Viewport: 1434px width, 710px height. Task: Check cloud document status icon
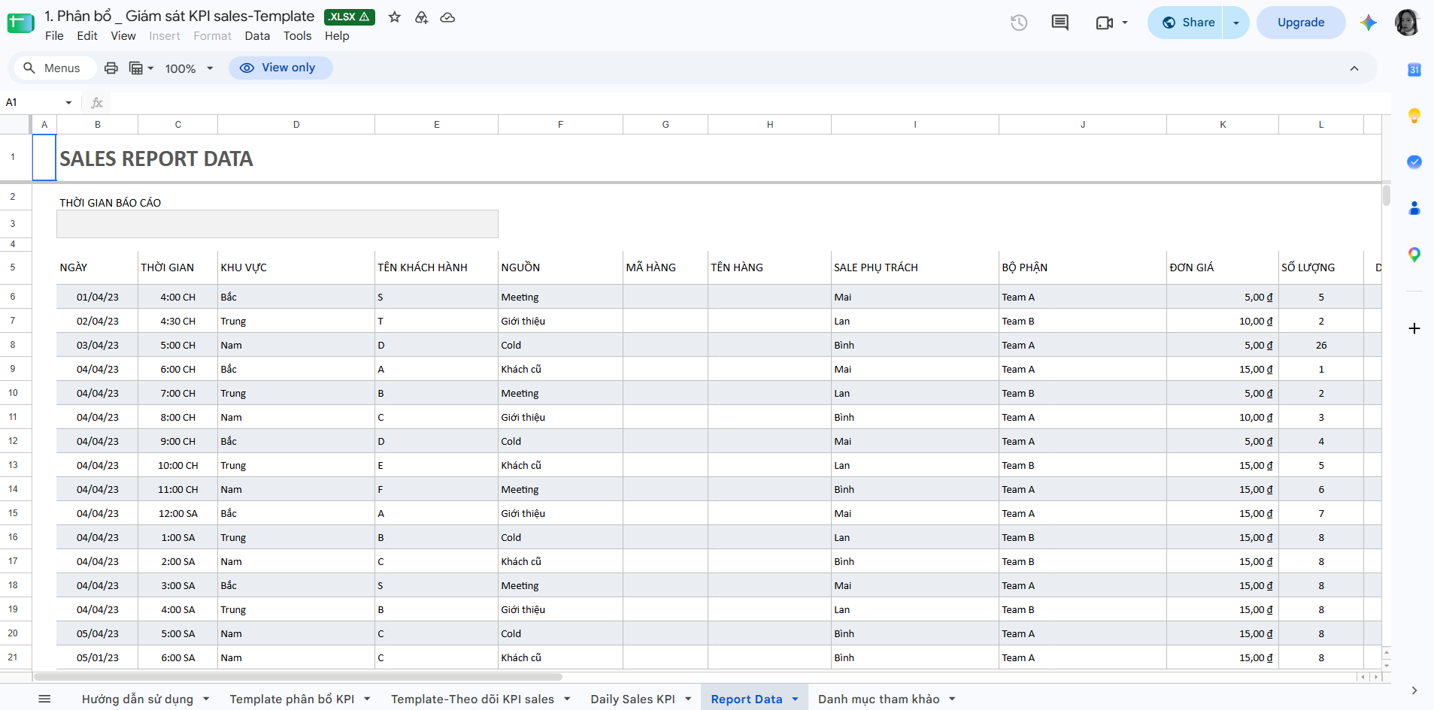(x=447, y=17)
